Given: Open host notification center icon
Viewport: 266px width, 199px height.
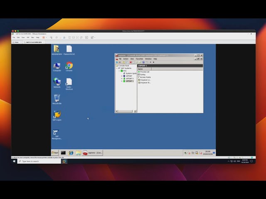Looking at the screenshot, I should click(251, 161).
